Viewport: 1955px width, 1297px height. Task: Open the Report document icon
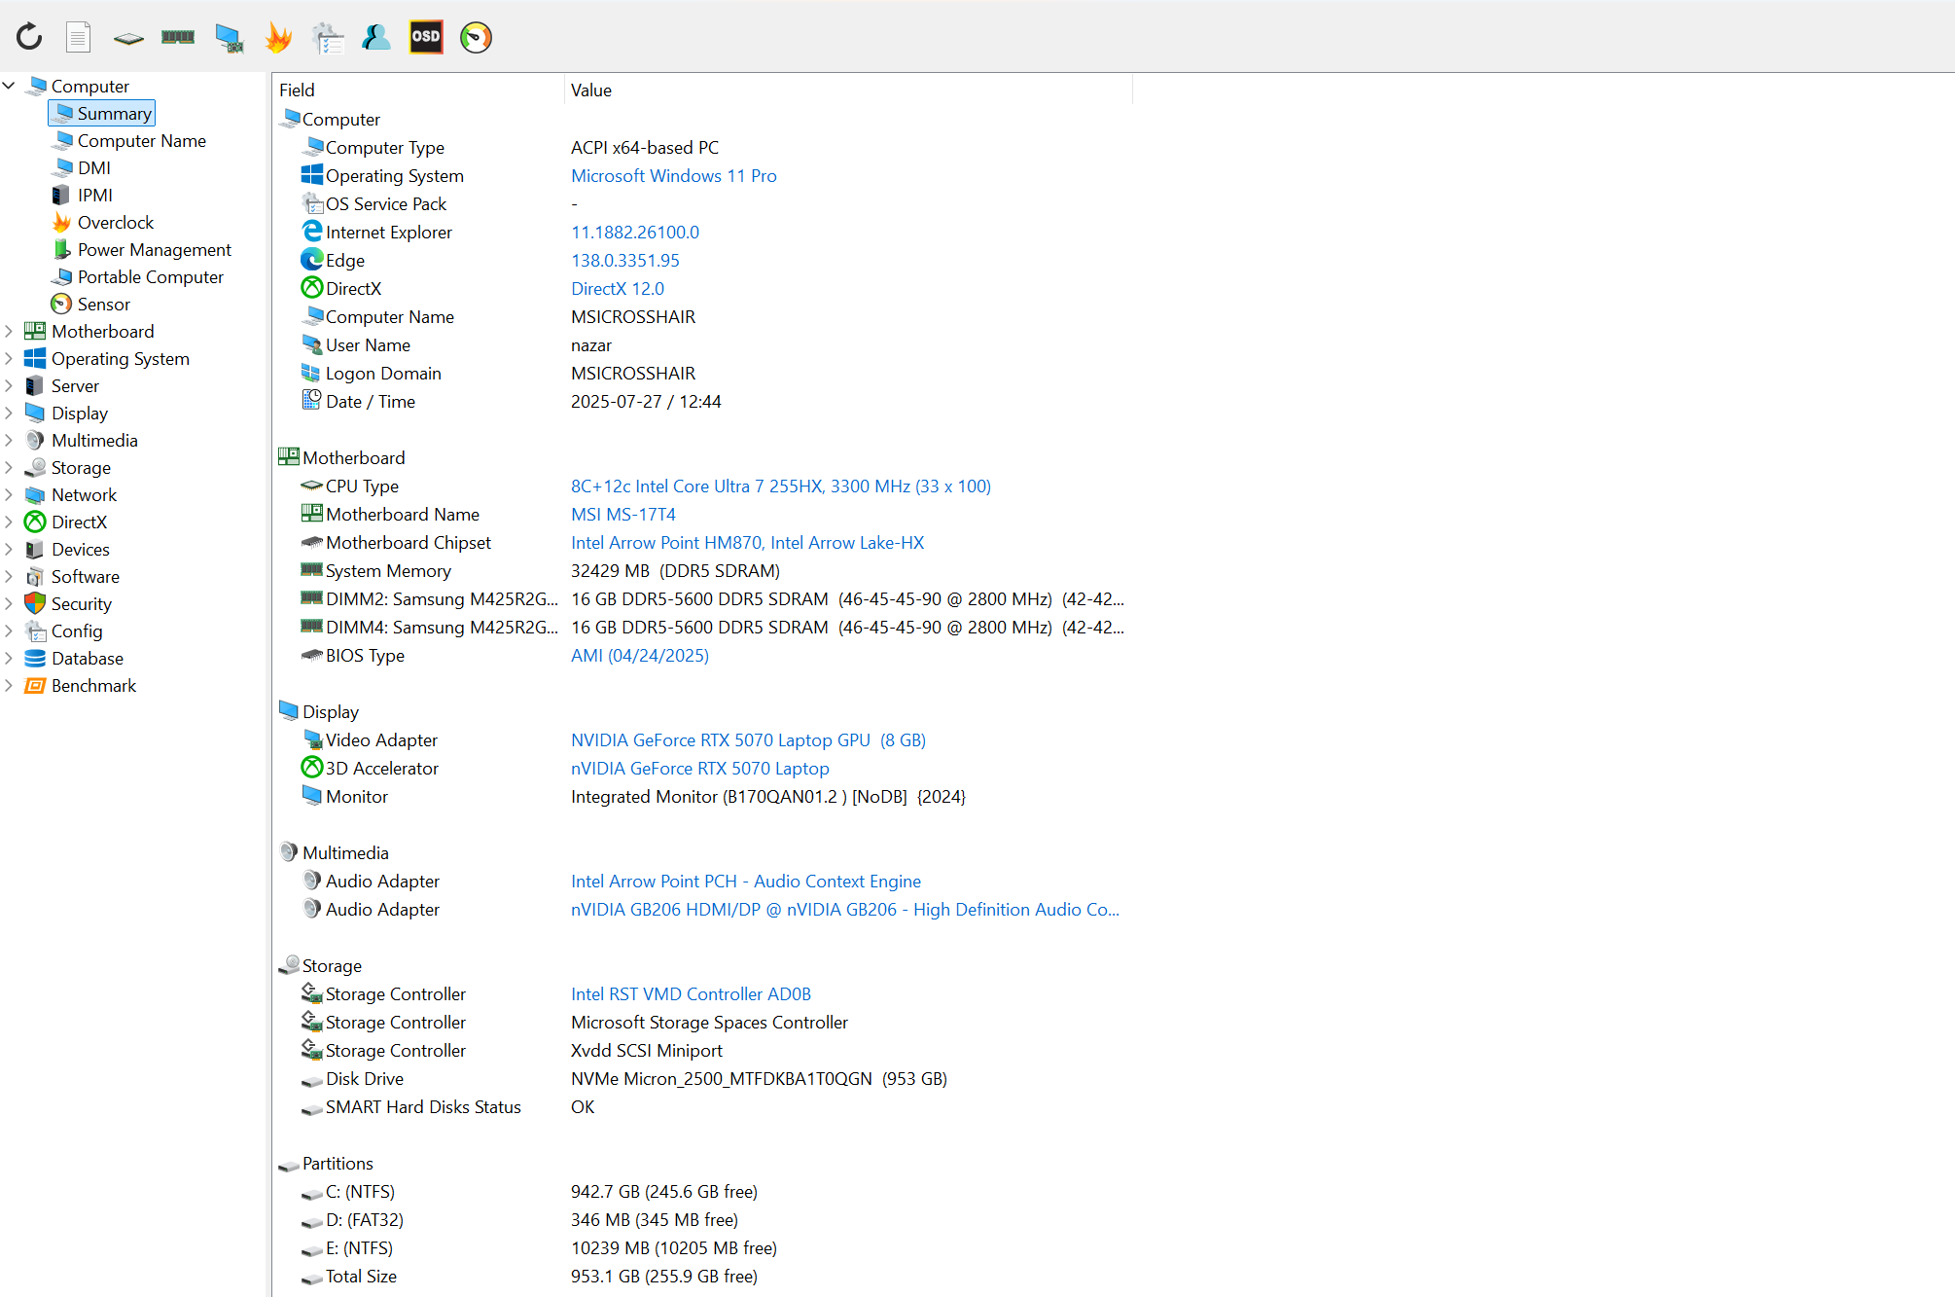[79, 37]
